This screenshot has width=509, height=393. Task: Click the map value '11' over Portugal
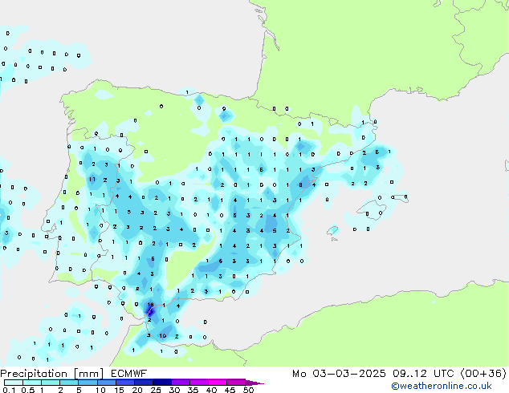(92, 180)
